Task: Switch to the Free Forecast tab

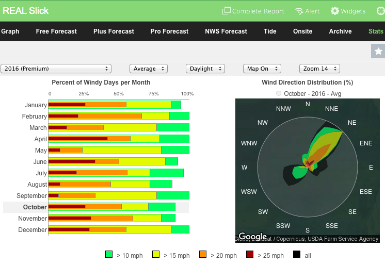Action: click(x=56, y=31)
